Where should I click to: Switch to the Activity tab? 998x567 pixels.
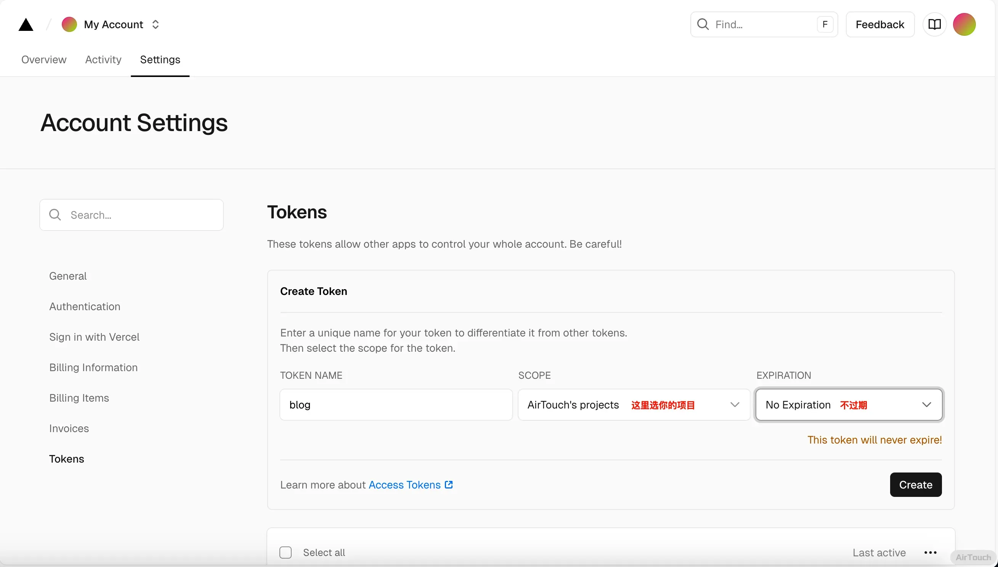103,59
